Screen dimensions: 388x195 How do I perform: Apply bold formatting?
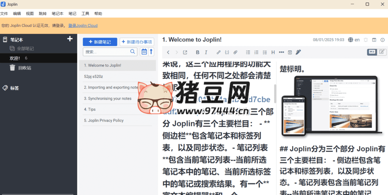point(197,52)
